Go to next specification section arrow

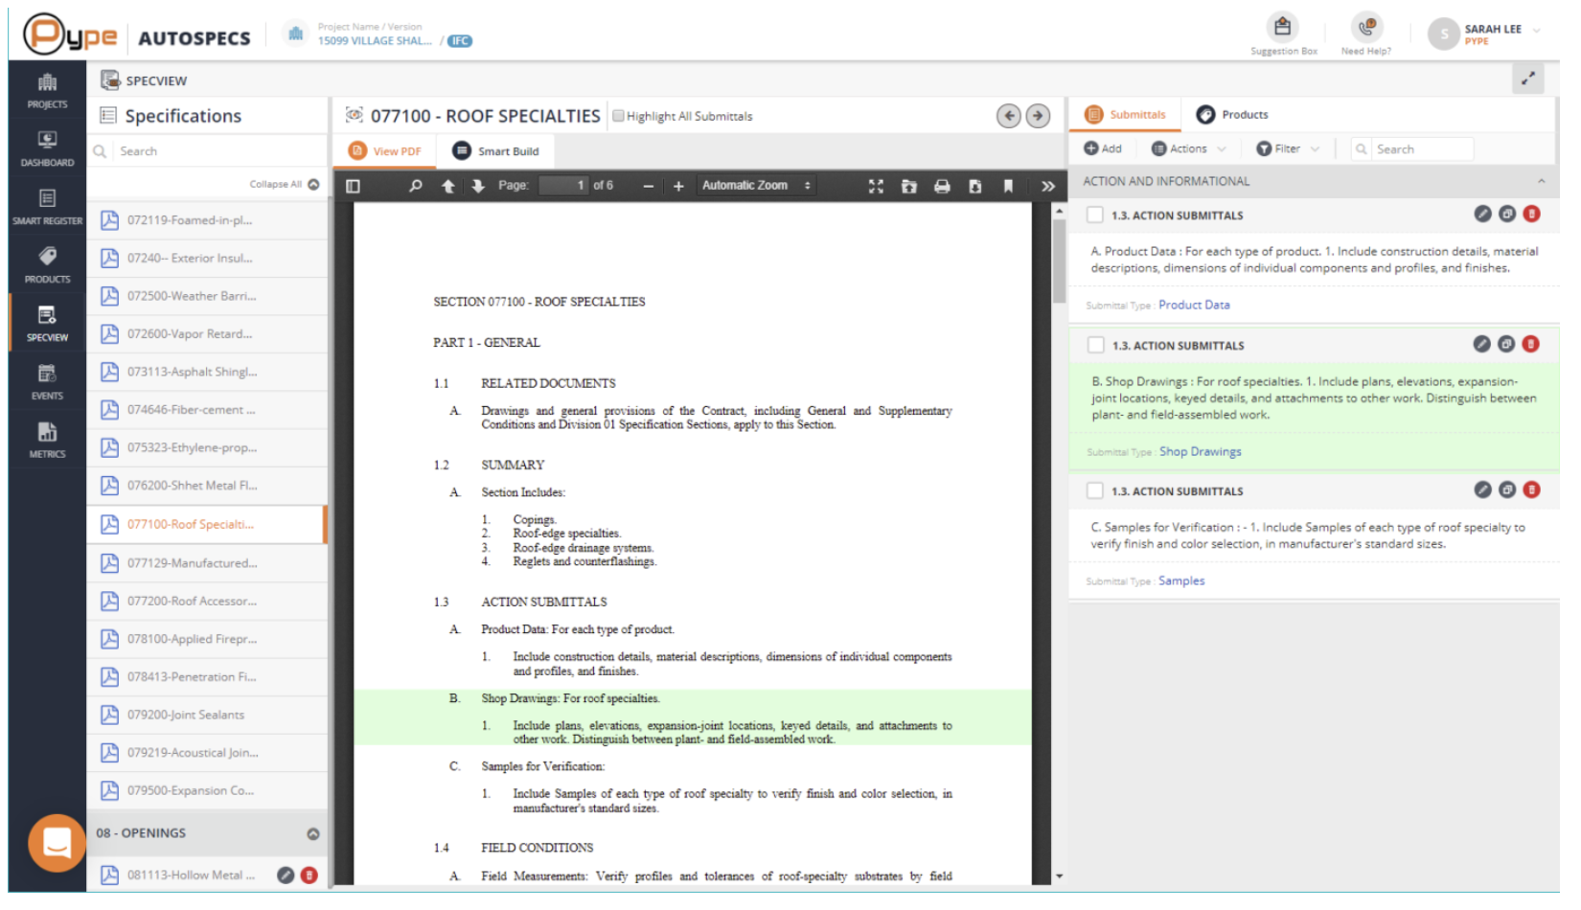[1037, 116]
